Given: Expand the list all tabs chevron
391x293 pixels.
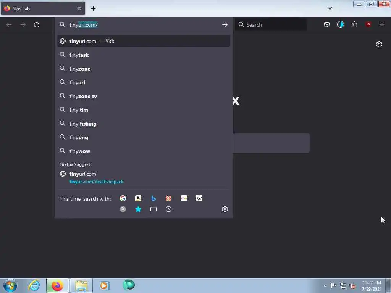Looking at the screenshot, I should tap(330, 8).
